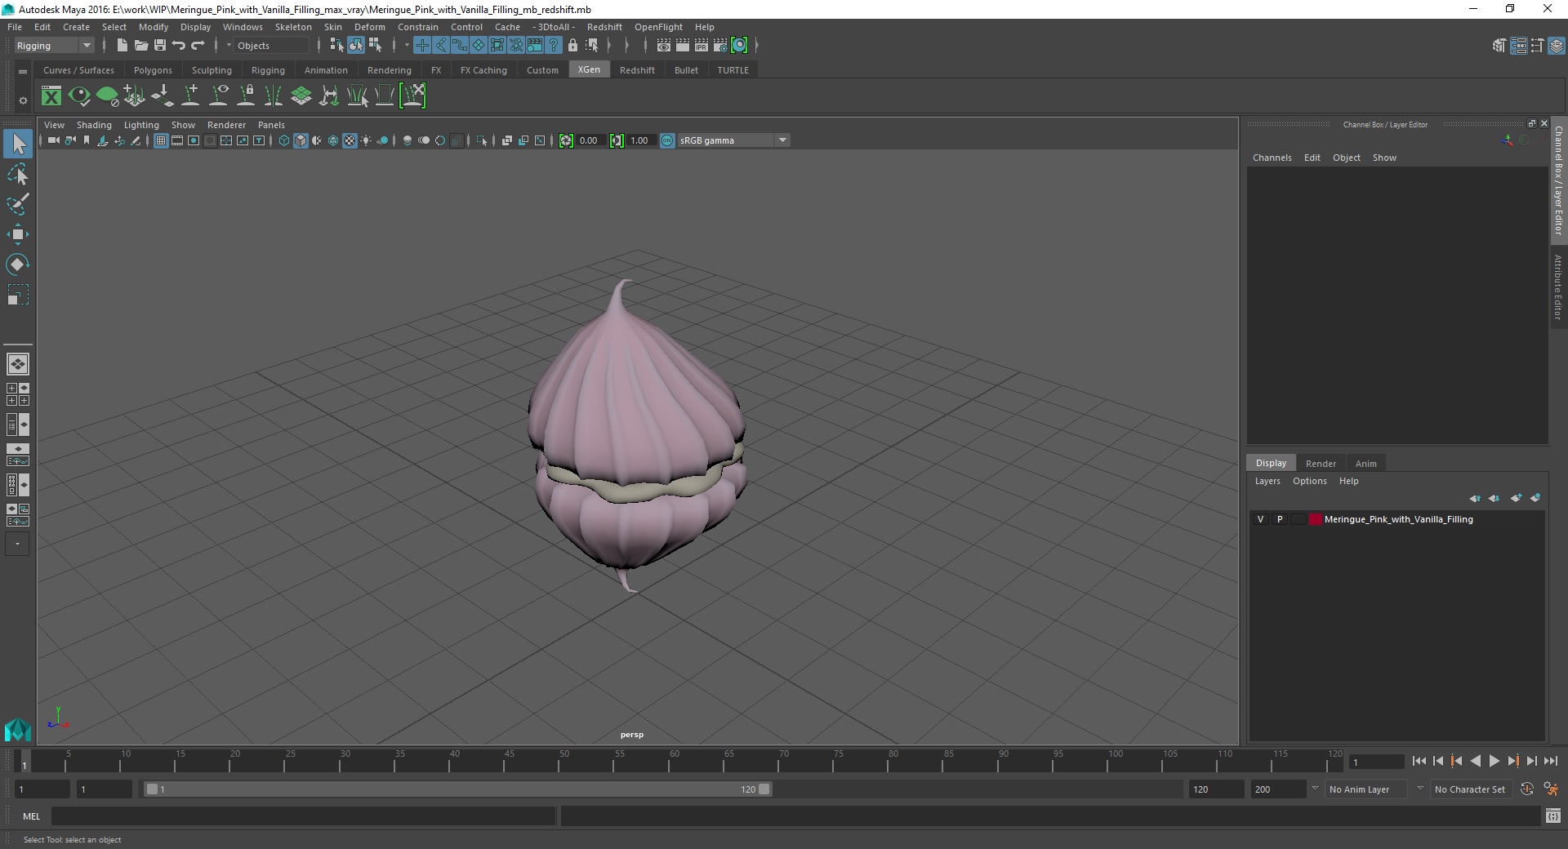Viewport: 1568px width, 849px height.
Task: Create a new scene with the toolbar icon
Action: (x=122, y=46)
